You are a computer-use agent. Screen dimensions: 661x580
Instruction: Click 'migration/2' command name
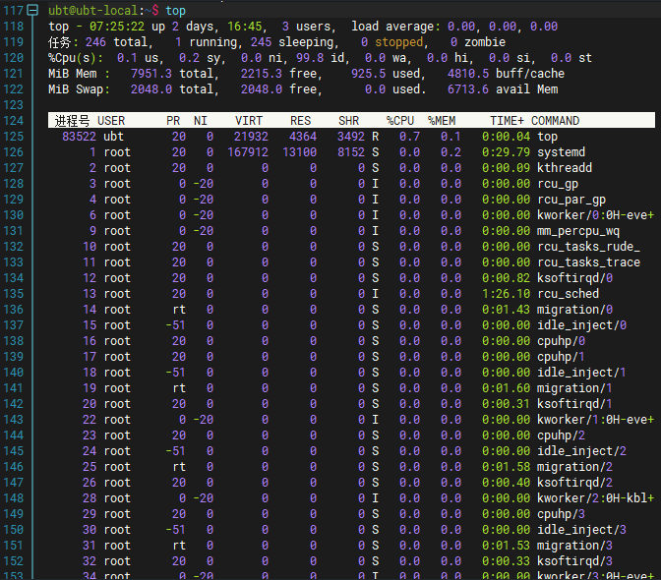click(575, 467)
